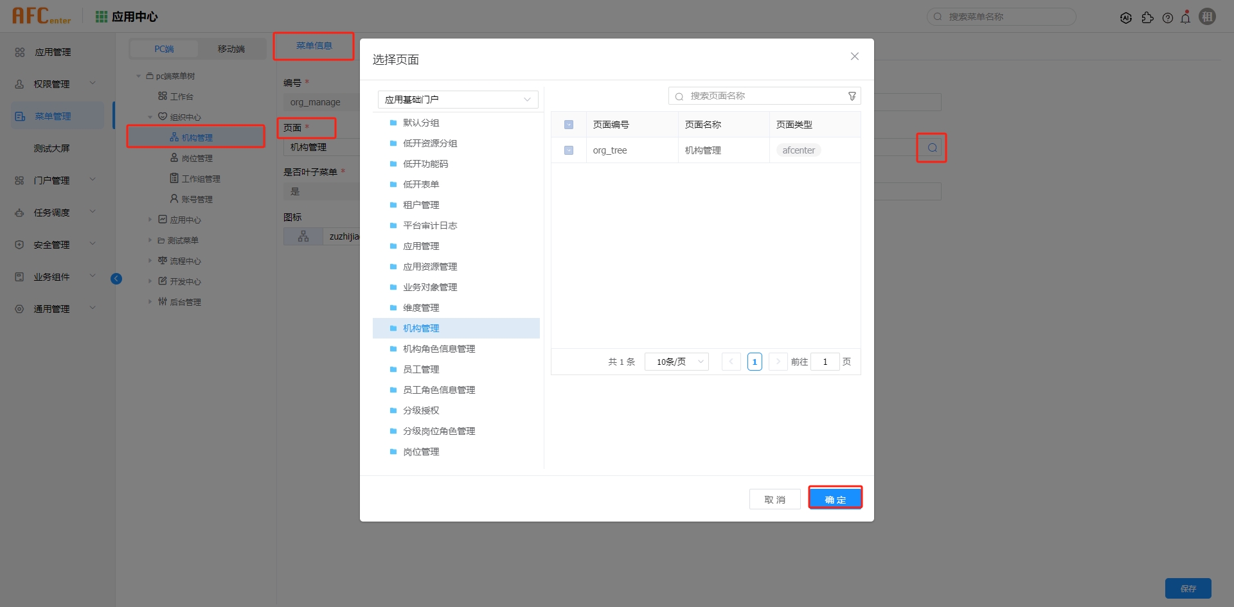This screenshot has height=607, width=1234.
Task: Click the 保存 save button
Action: (x=1188, y=588)
